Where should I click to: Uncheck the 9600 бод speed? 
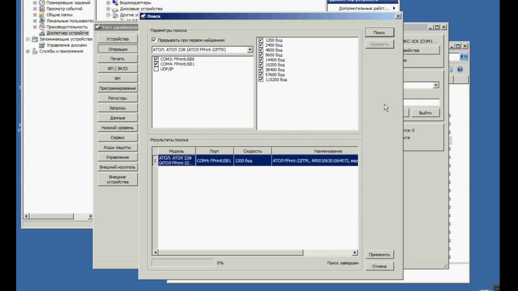click(x=261, y=55)
